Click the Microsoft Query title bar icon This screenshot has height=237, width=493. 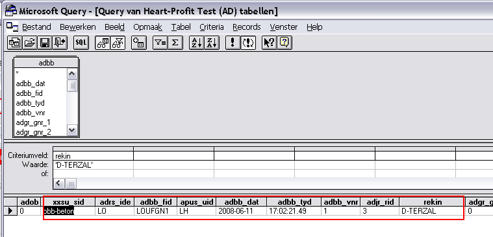[x=11, y=10]
